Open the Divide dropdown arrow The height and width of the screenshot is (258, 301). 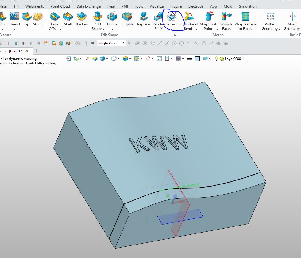112,29
